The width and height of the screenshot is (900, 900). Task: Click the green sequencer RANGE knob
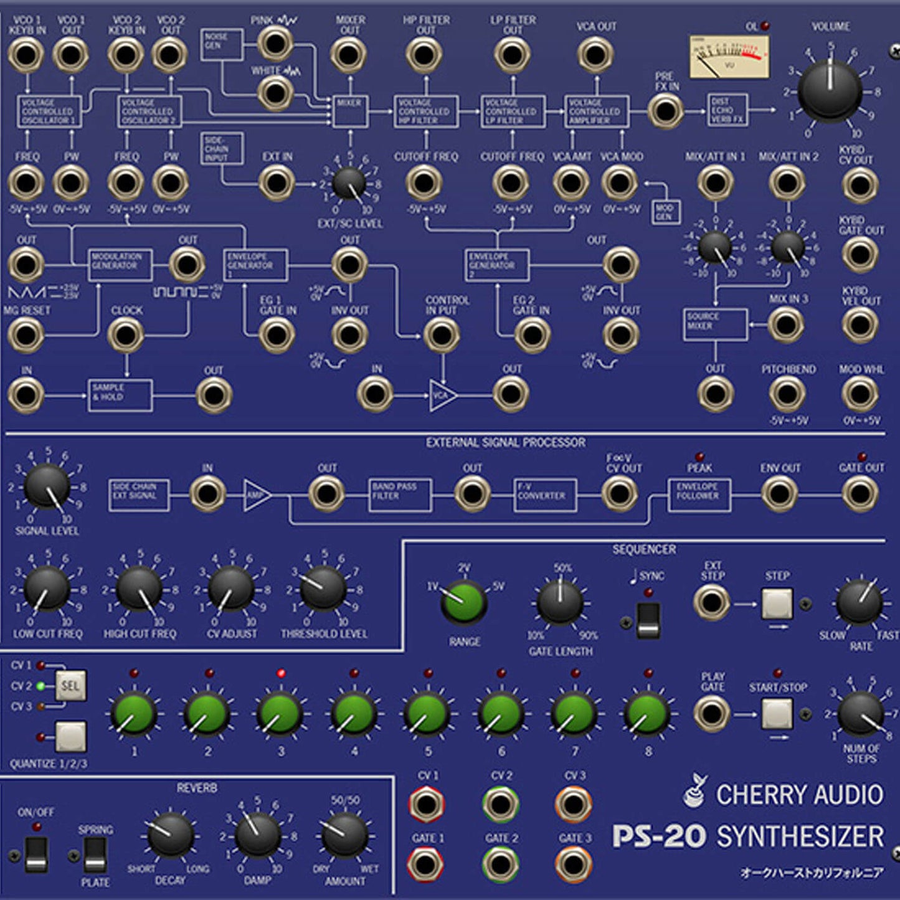[464, 602]
